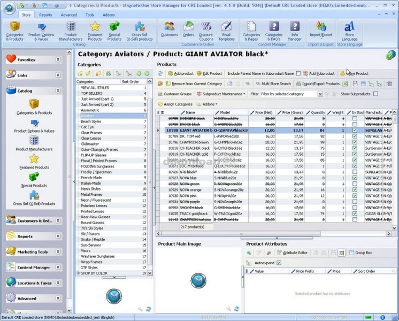The width and height of the screenshot is (399, 321).
Task: Open Special Products in sidebar
Action: point(34,178)
